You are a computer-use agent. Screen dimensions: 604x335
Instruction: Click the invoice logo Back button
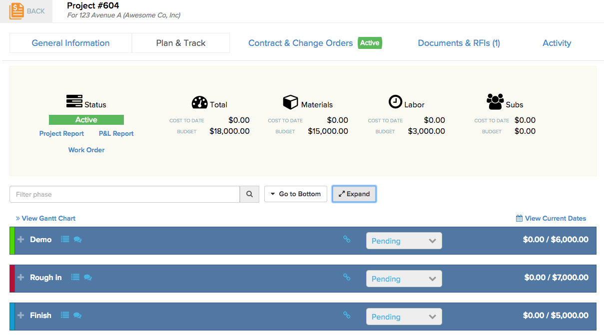(x=26, y=11)
